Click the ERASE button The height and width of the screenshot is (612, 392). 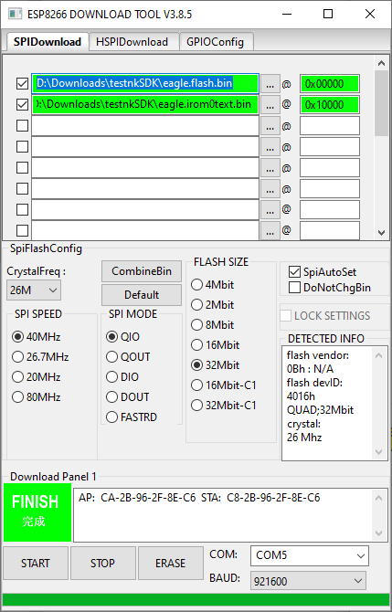pos(171,563)
